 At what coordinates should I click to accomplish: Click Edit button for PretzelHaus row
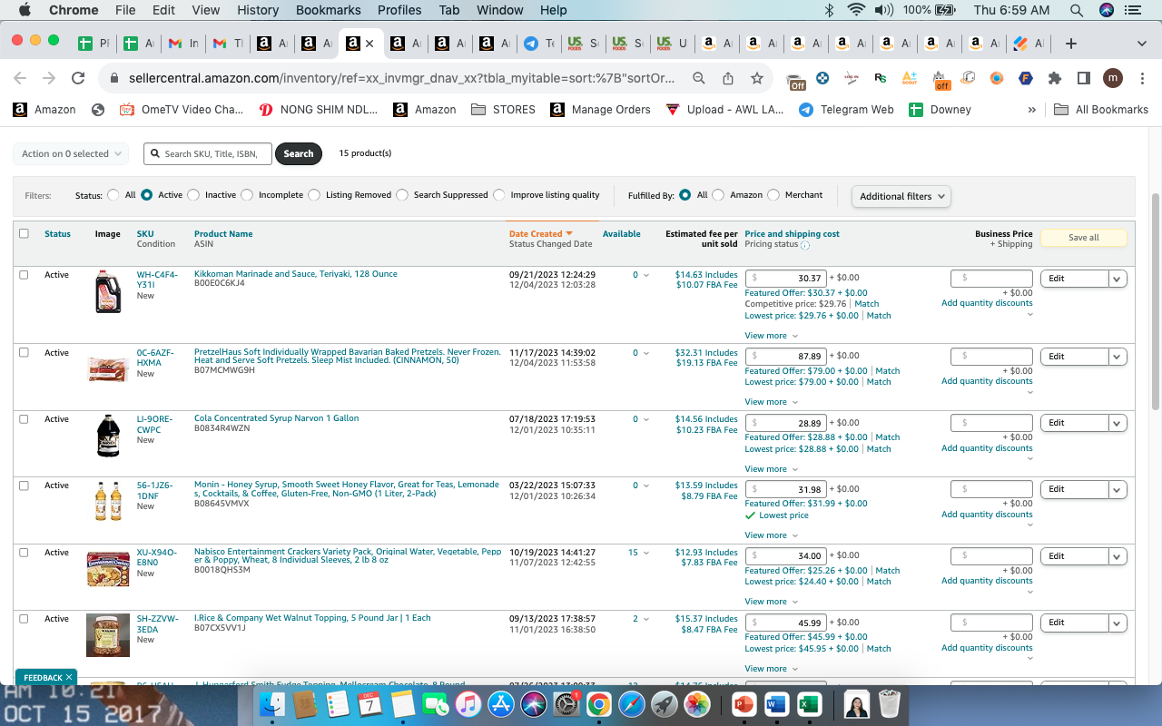click(1075, 357)
